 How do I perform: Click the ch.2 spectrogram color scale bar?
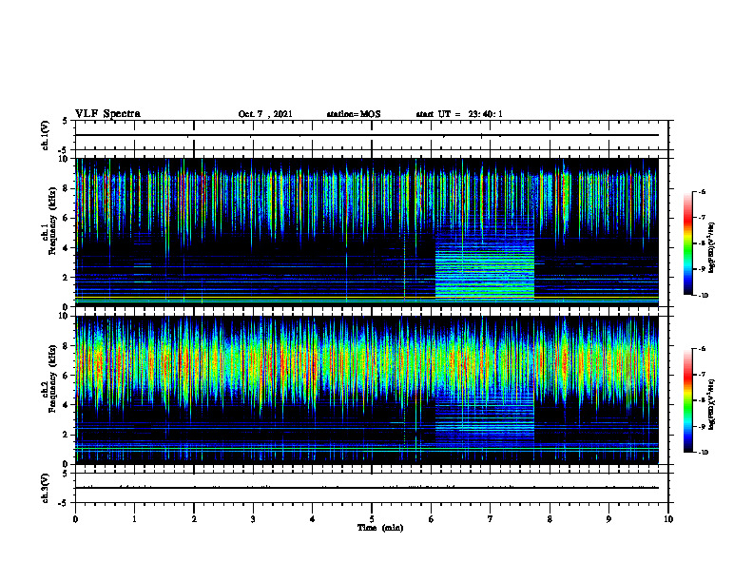687,400
